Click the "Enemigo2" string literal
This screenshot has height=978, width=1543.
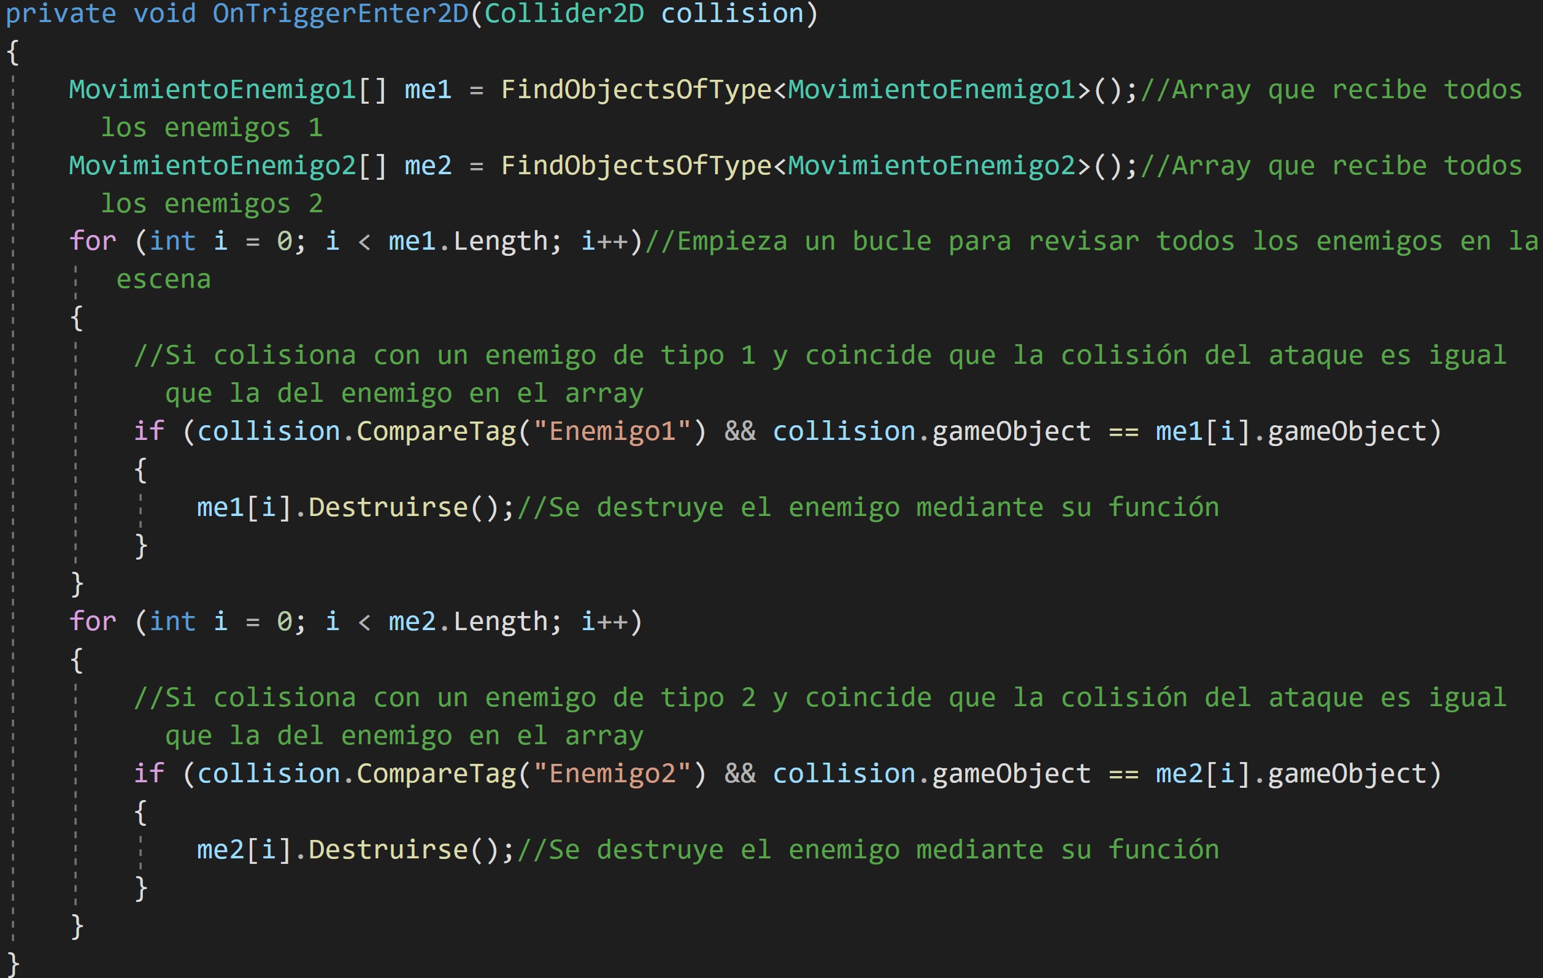coord(612,774)
